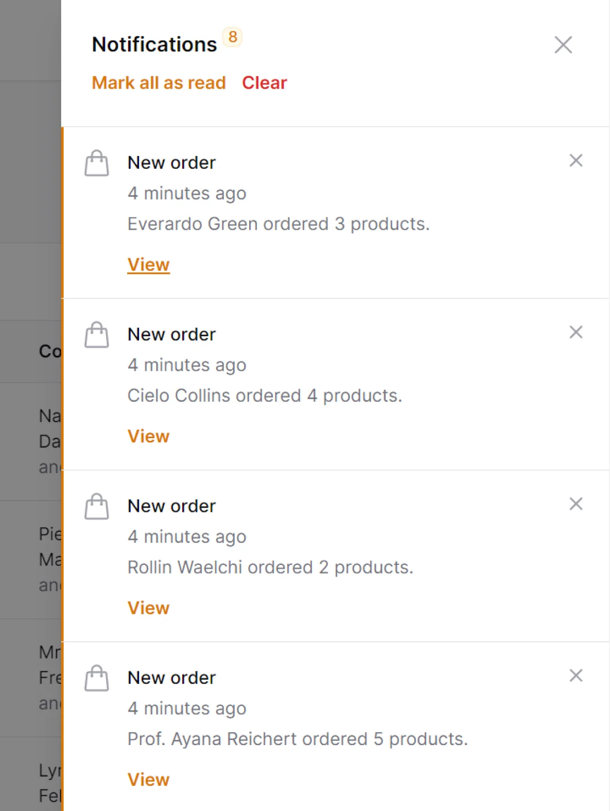Click the shopping bag icon on Cielo Collins' notification
This screenshot has height=811, width=610.
[x=97, y=335]
